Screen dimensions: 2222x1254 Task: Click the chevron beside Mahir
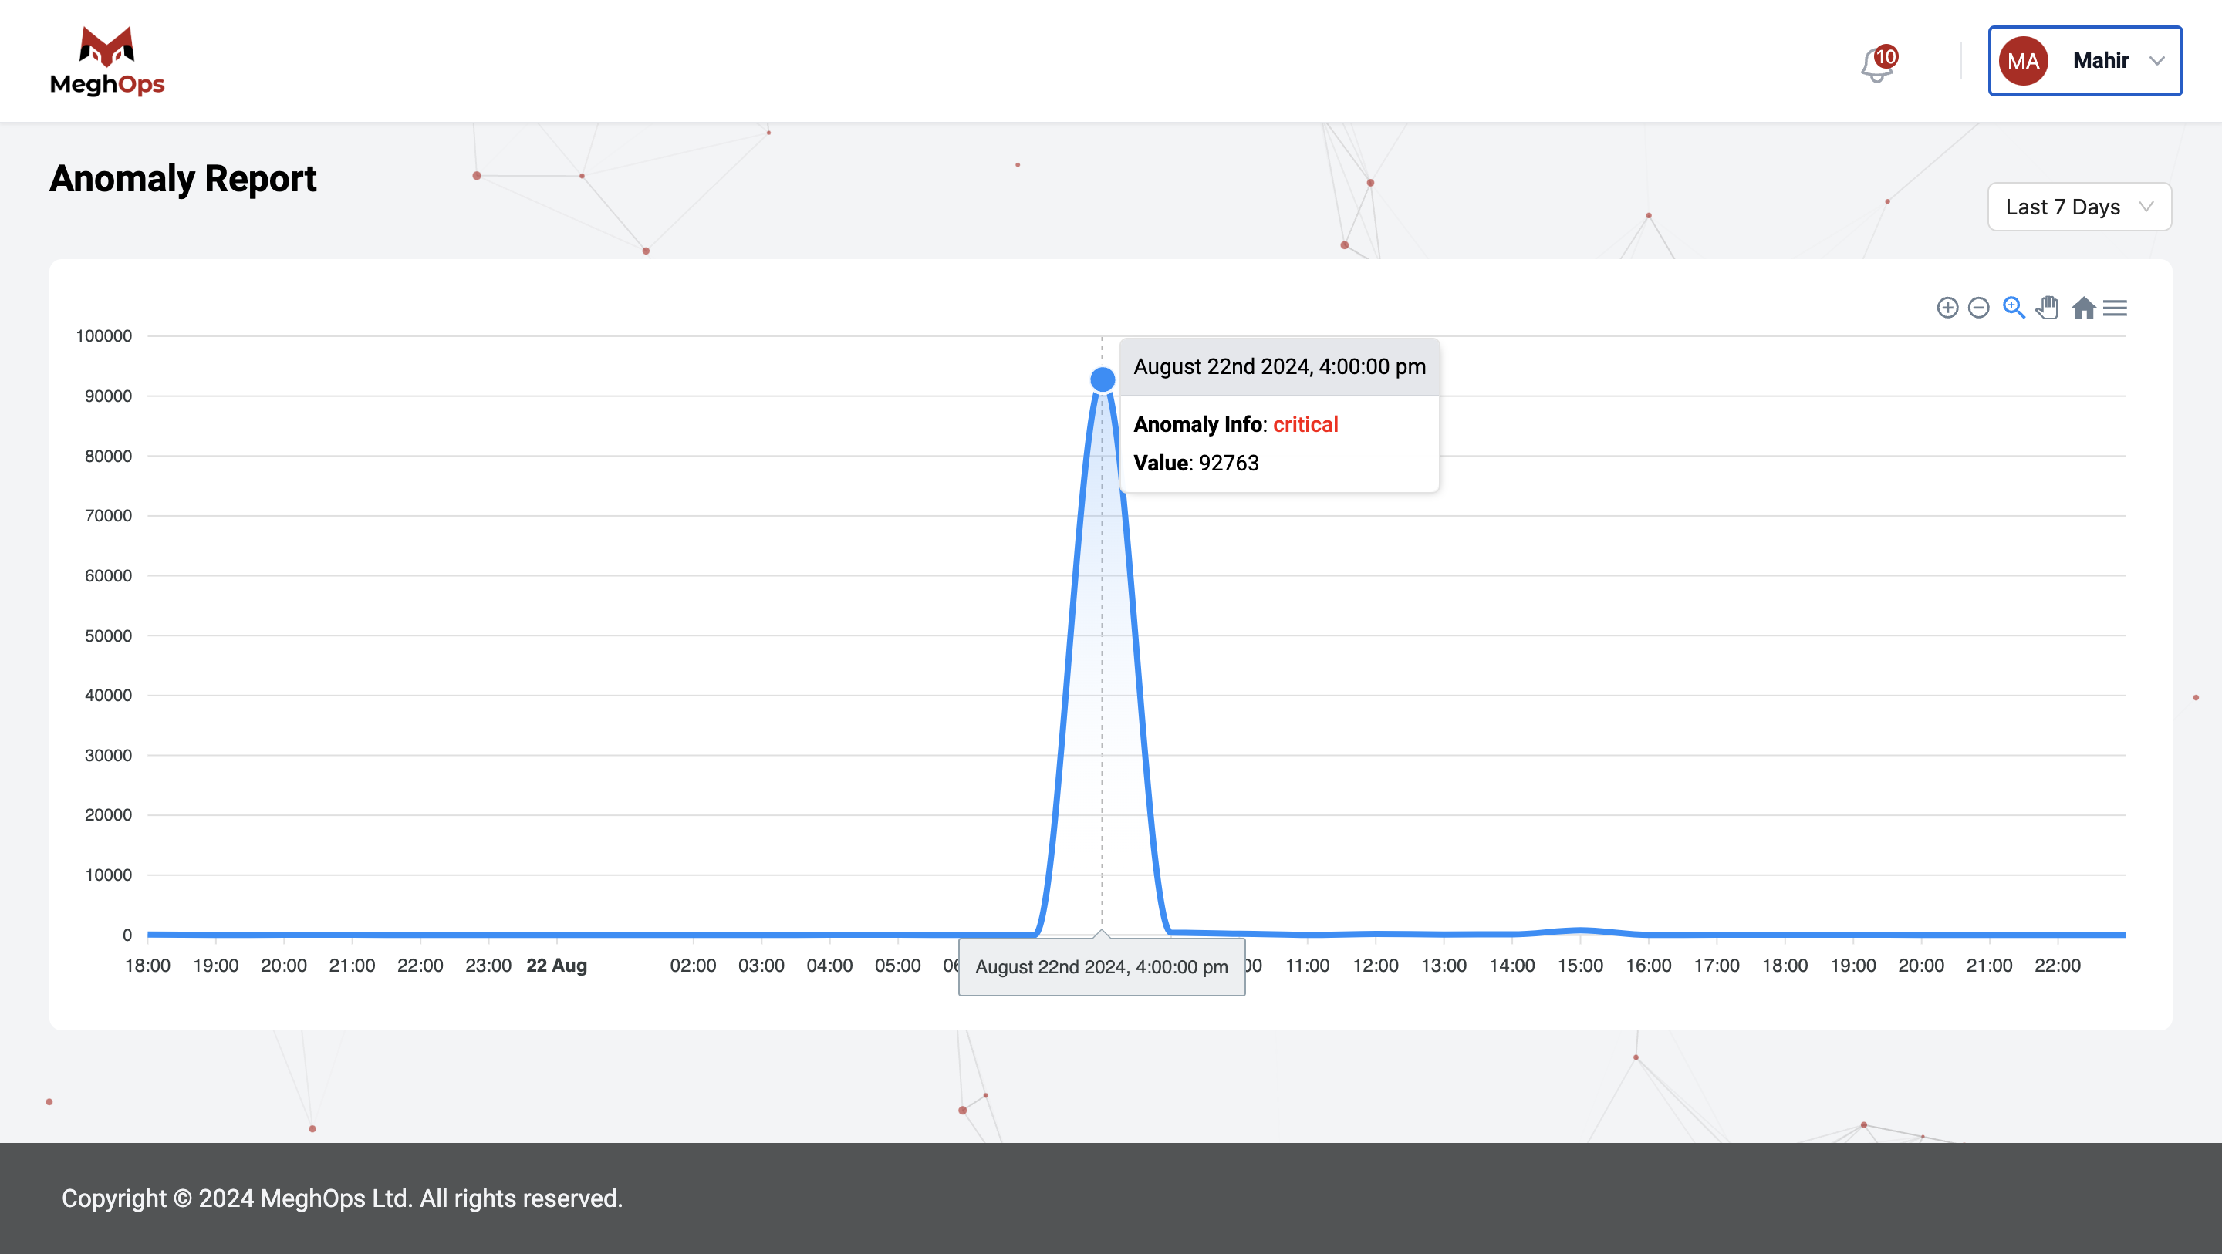pos(2157,61)
